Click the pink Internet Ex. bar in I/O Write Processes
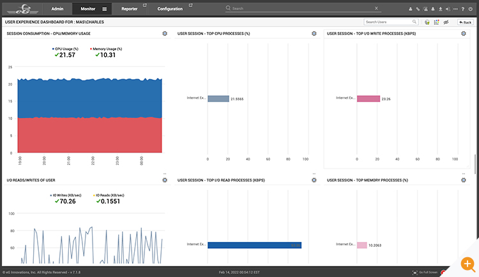The image size is (479, 277). 369,99
